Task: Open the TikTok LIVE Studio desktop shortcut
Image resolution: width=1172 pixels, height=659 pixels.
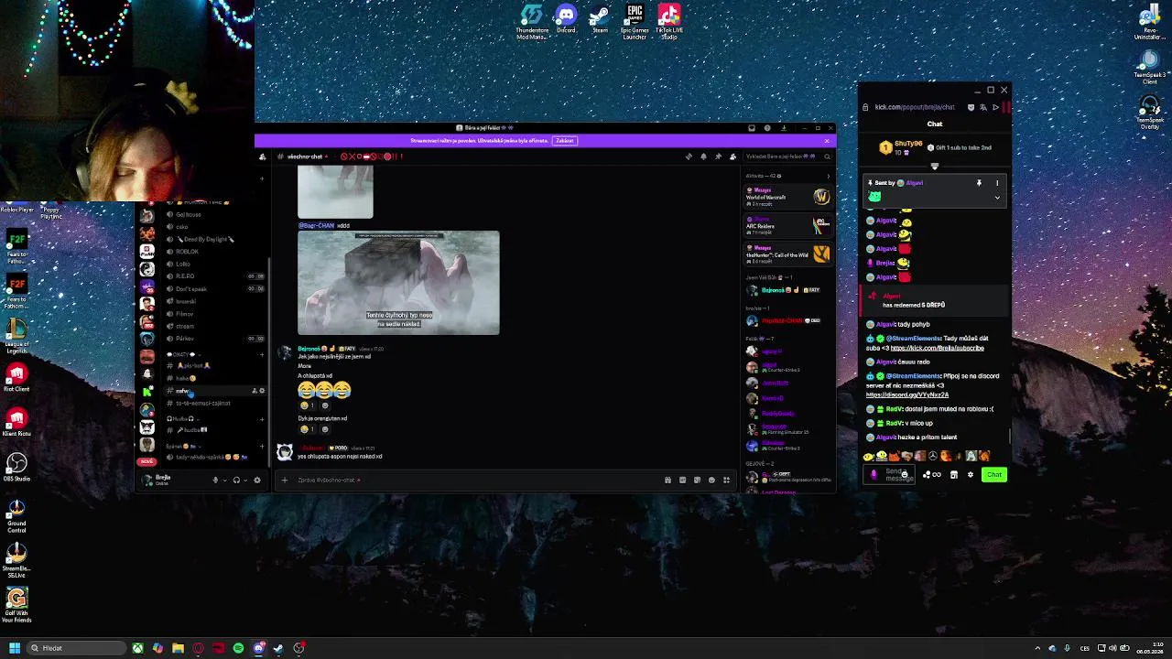Action: click(x=669, y=20)
